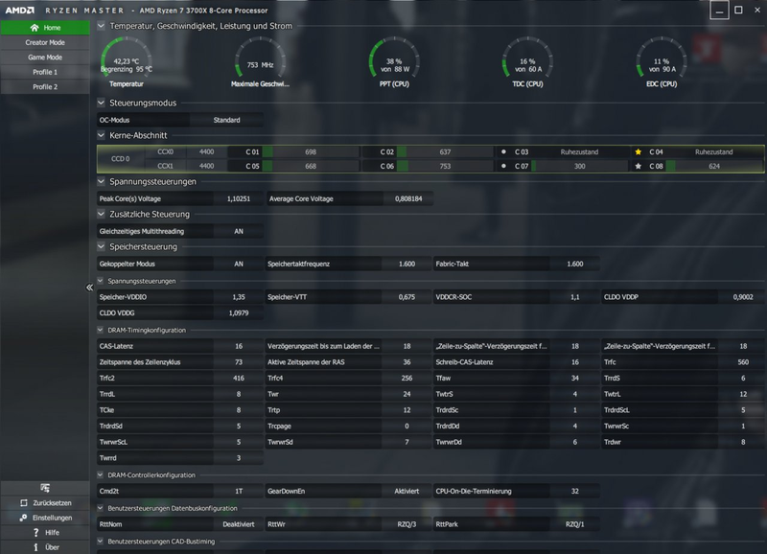Click GearDownEn Aktiviert value
The image size is (767, 554).
tap(407, 491)
